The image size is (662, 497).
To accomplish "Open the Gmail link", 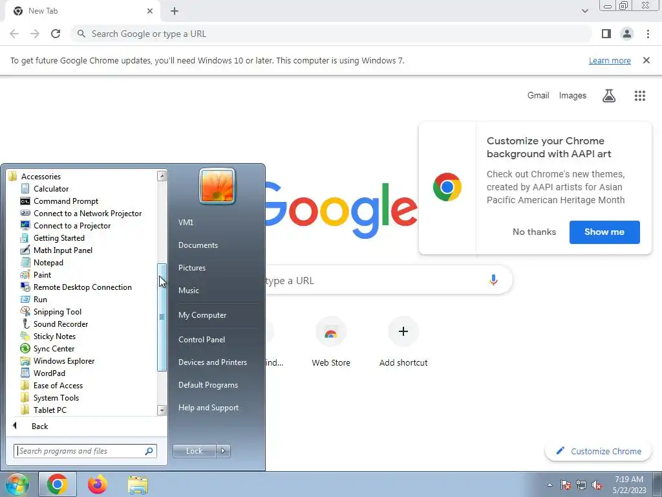I will tap(538, 96).
